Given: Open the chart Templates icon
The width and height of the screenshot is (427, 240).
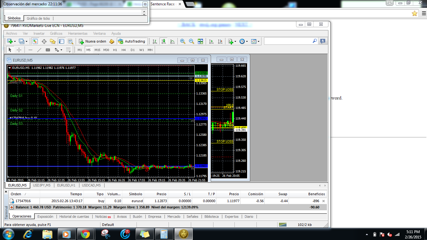Looking at the screenshot, I should coord(254,41).
